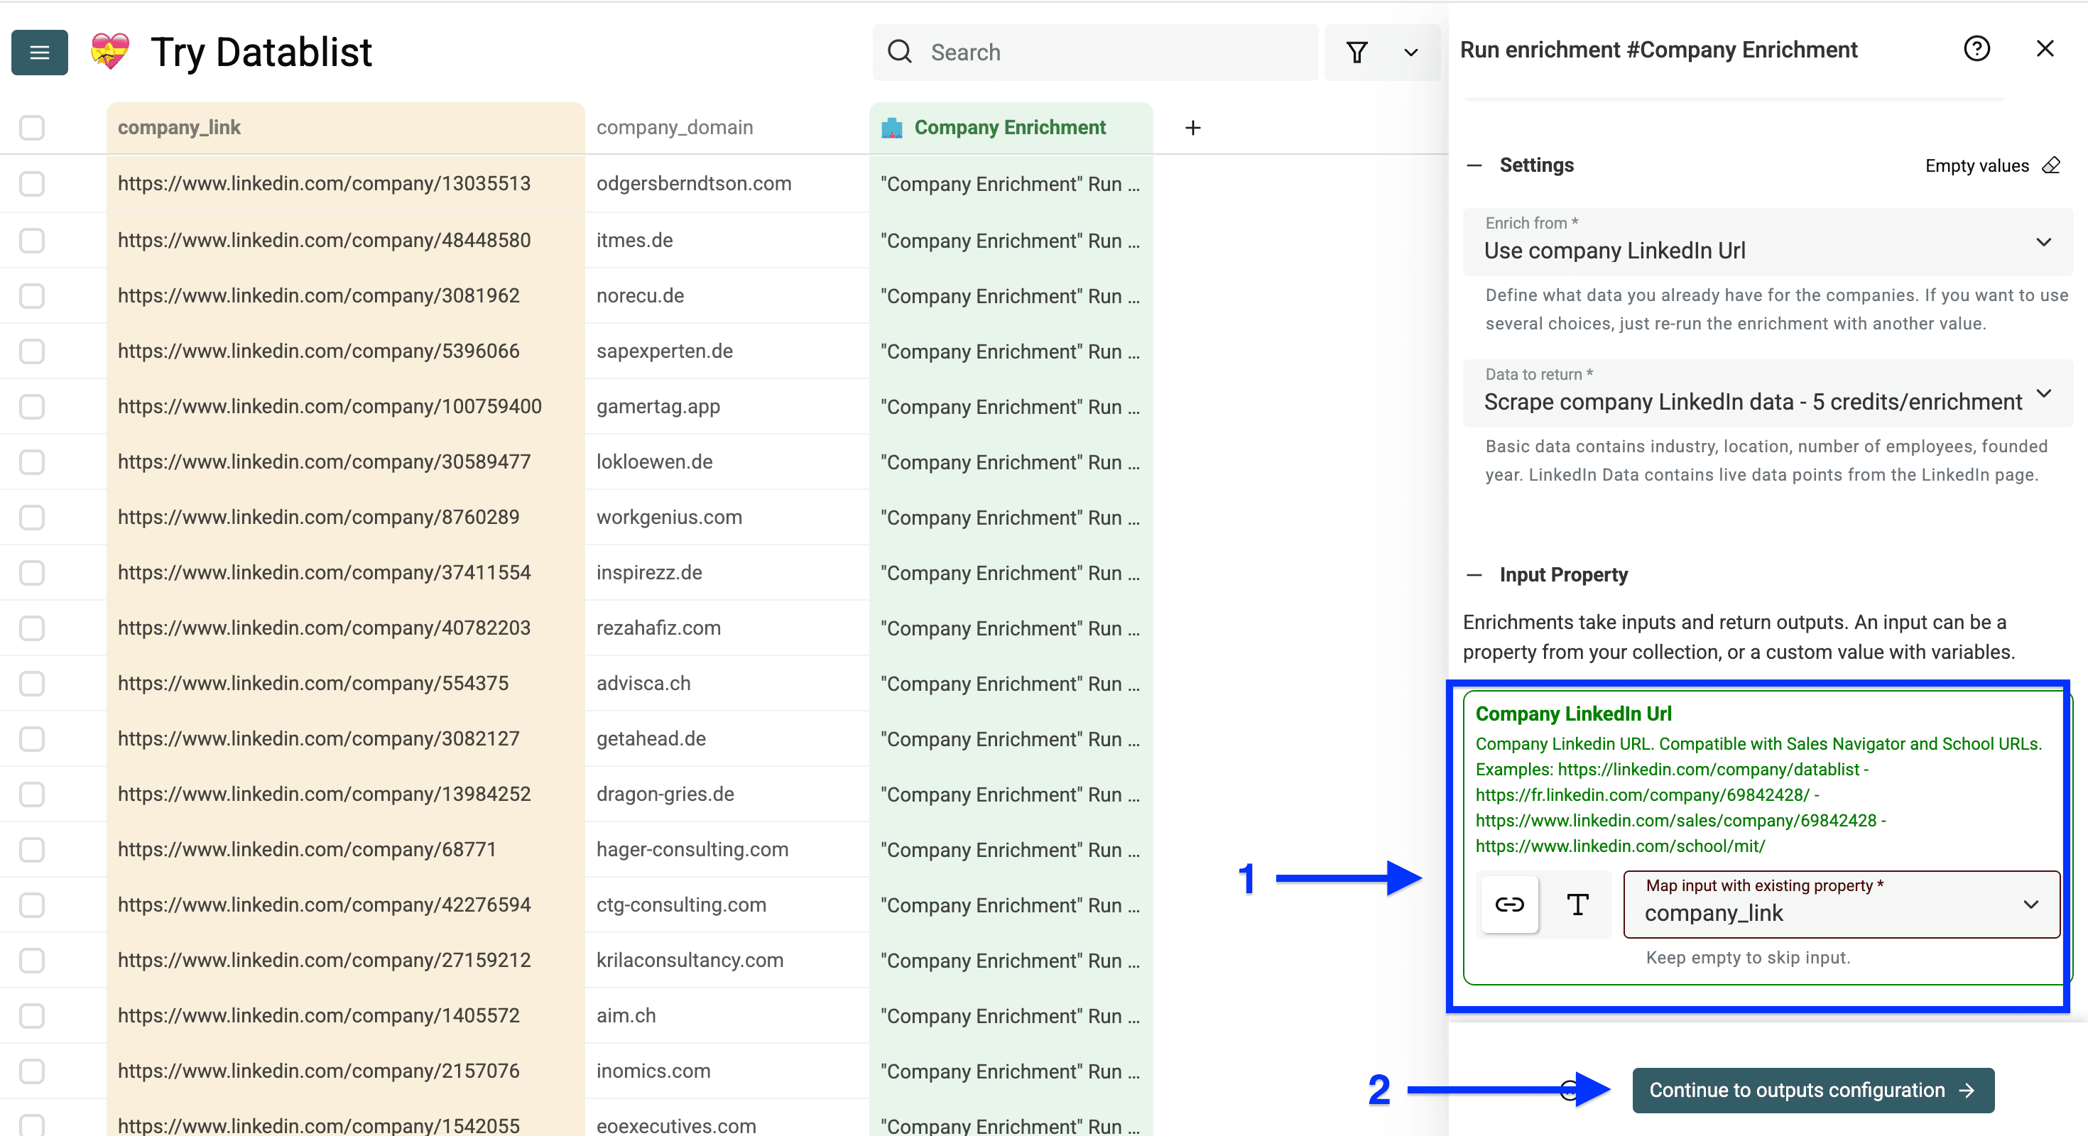Select the T text input type icon
The height and width of the screenshot is (1136, 2088).
click(x=1577, y=905)
